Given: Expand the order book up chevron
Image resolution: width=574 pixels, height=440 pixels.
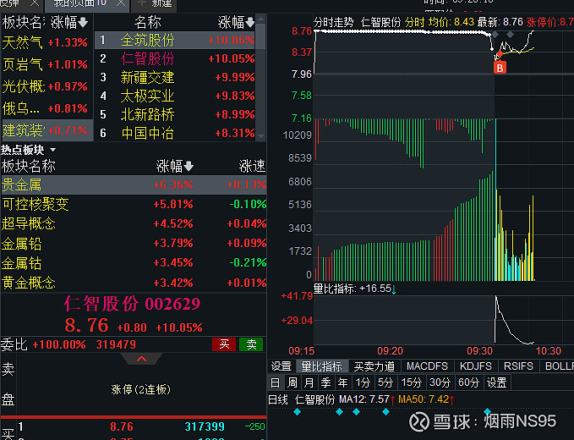Looking at the screenshot, I should 142,359.
